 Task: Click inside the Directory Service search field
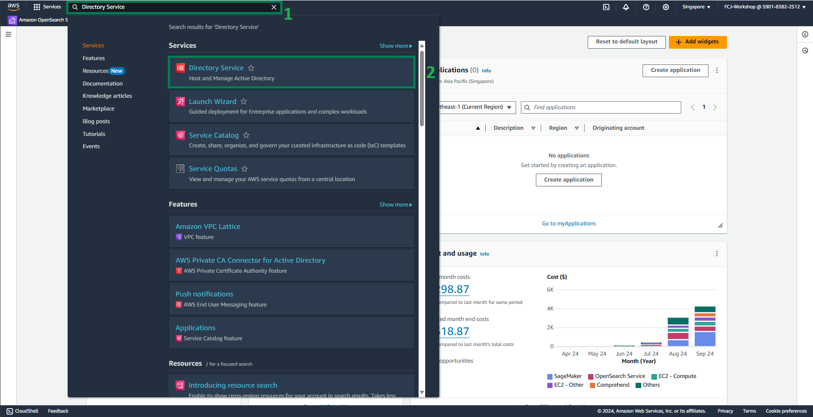click(174, 7)
